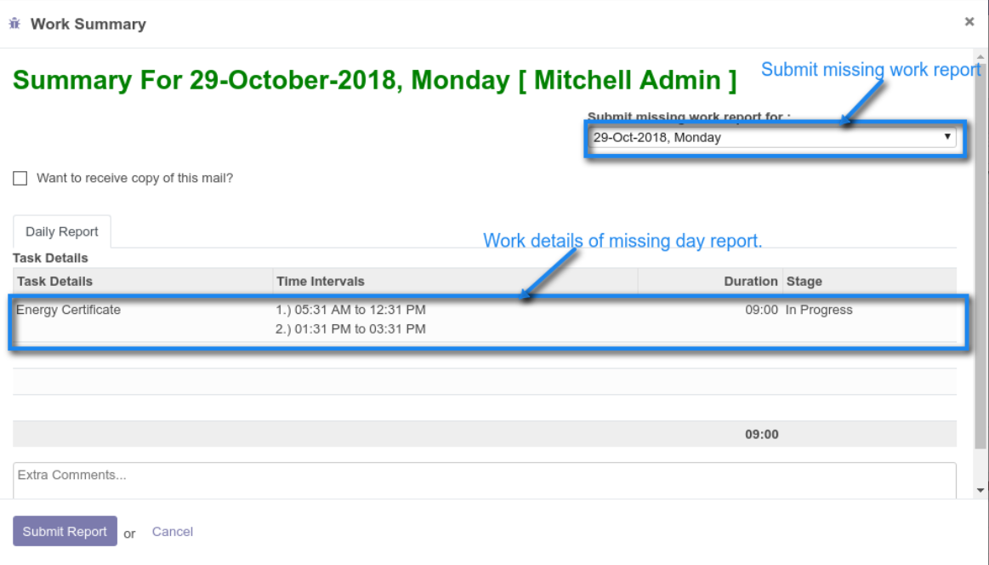Click the 'Want to receive copy' label text
This screenshot has height=565, width=989.
[134, 179]
